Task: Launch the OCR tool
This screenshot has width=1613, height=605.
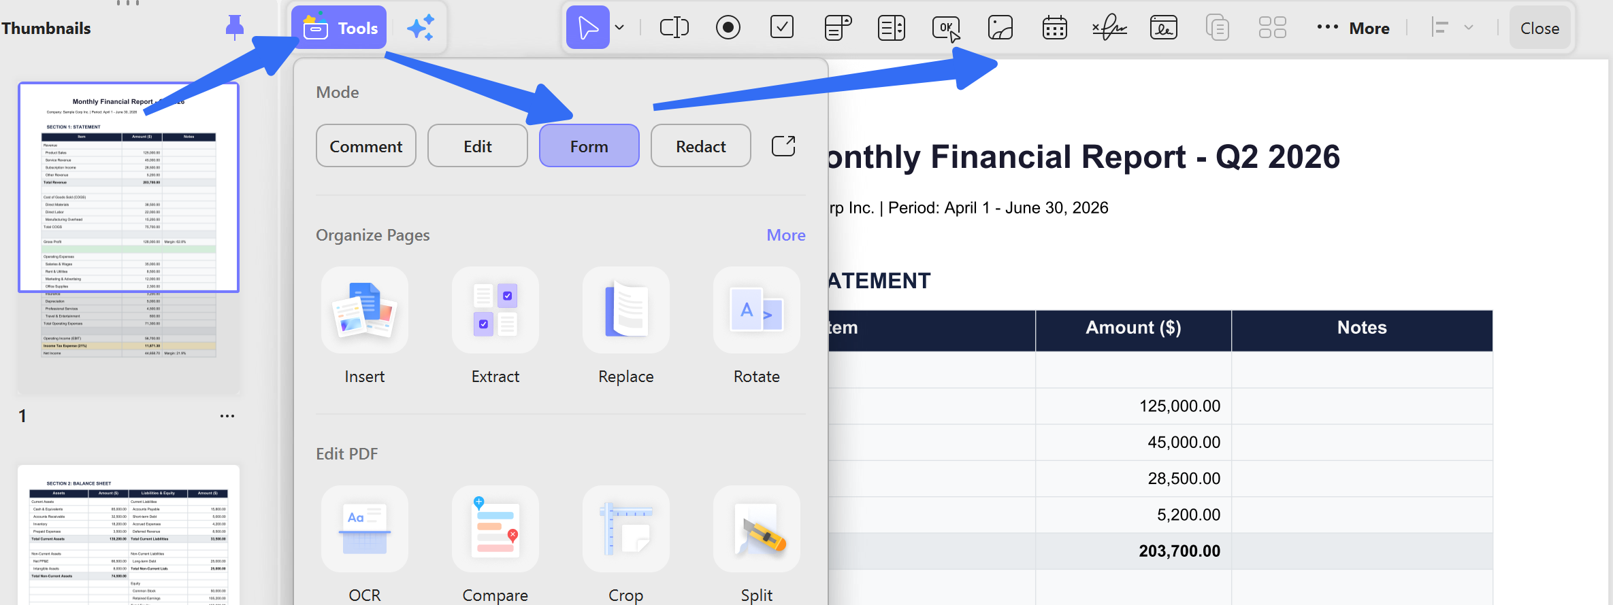Action: (x=365, y=544)
